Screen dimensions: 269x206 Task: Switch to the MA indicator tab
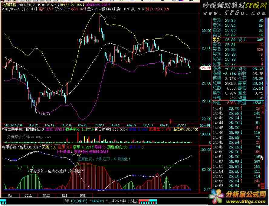(10, 195)
